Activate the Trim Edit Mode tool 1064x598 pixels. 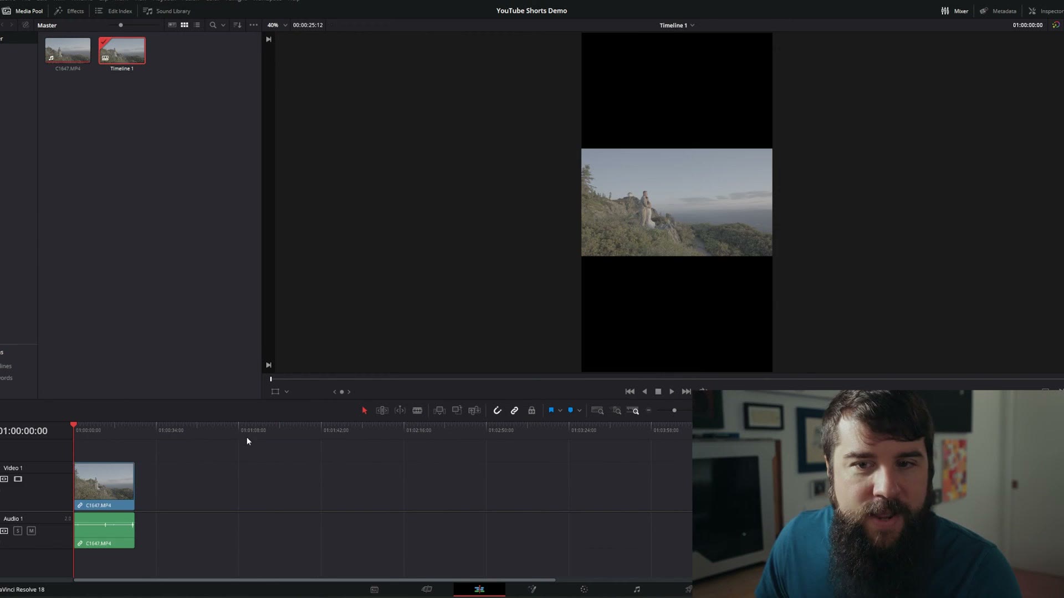[382, 410]
